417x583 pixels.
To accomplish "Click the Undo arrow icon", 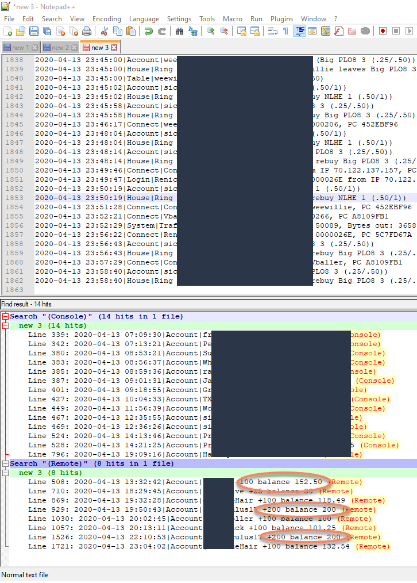I will pos(149,31).
